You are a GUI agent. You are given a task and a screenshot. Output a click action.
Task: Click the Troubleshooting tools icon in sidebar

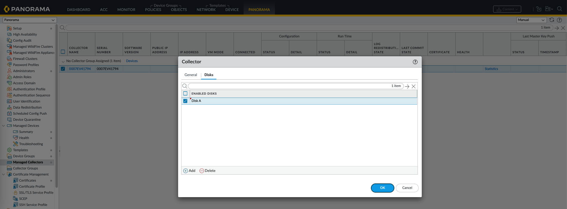pos(16,144)
